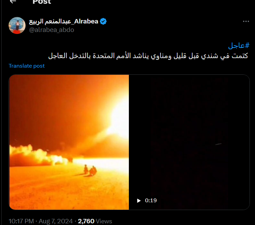
Task: Click the 0:19 video duration label
Action: coord(151,201)
